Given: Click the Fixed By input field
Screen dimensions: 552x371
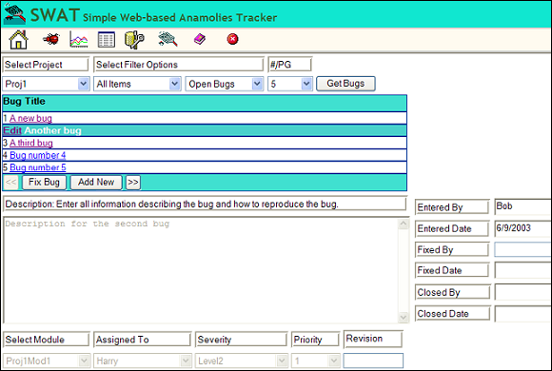Looking at the screenshot, I should (x=523, y=249).
